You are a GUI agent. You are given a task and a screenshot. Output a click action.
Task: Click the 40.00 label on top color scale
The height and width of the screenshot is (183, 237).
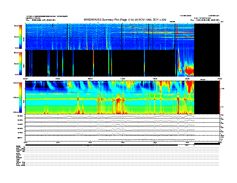[x=16, y=26]
